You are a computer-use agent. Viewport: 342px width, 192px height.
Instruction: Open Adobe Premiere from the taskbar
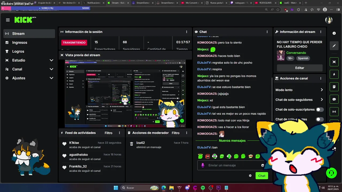click(219, 188)
